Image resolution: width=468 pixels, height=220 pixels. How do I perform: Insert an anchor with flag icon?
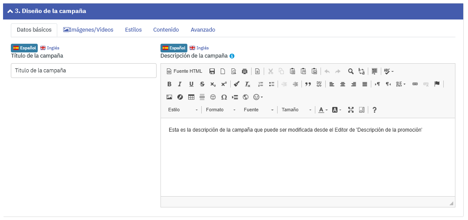tap(437, 84)
